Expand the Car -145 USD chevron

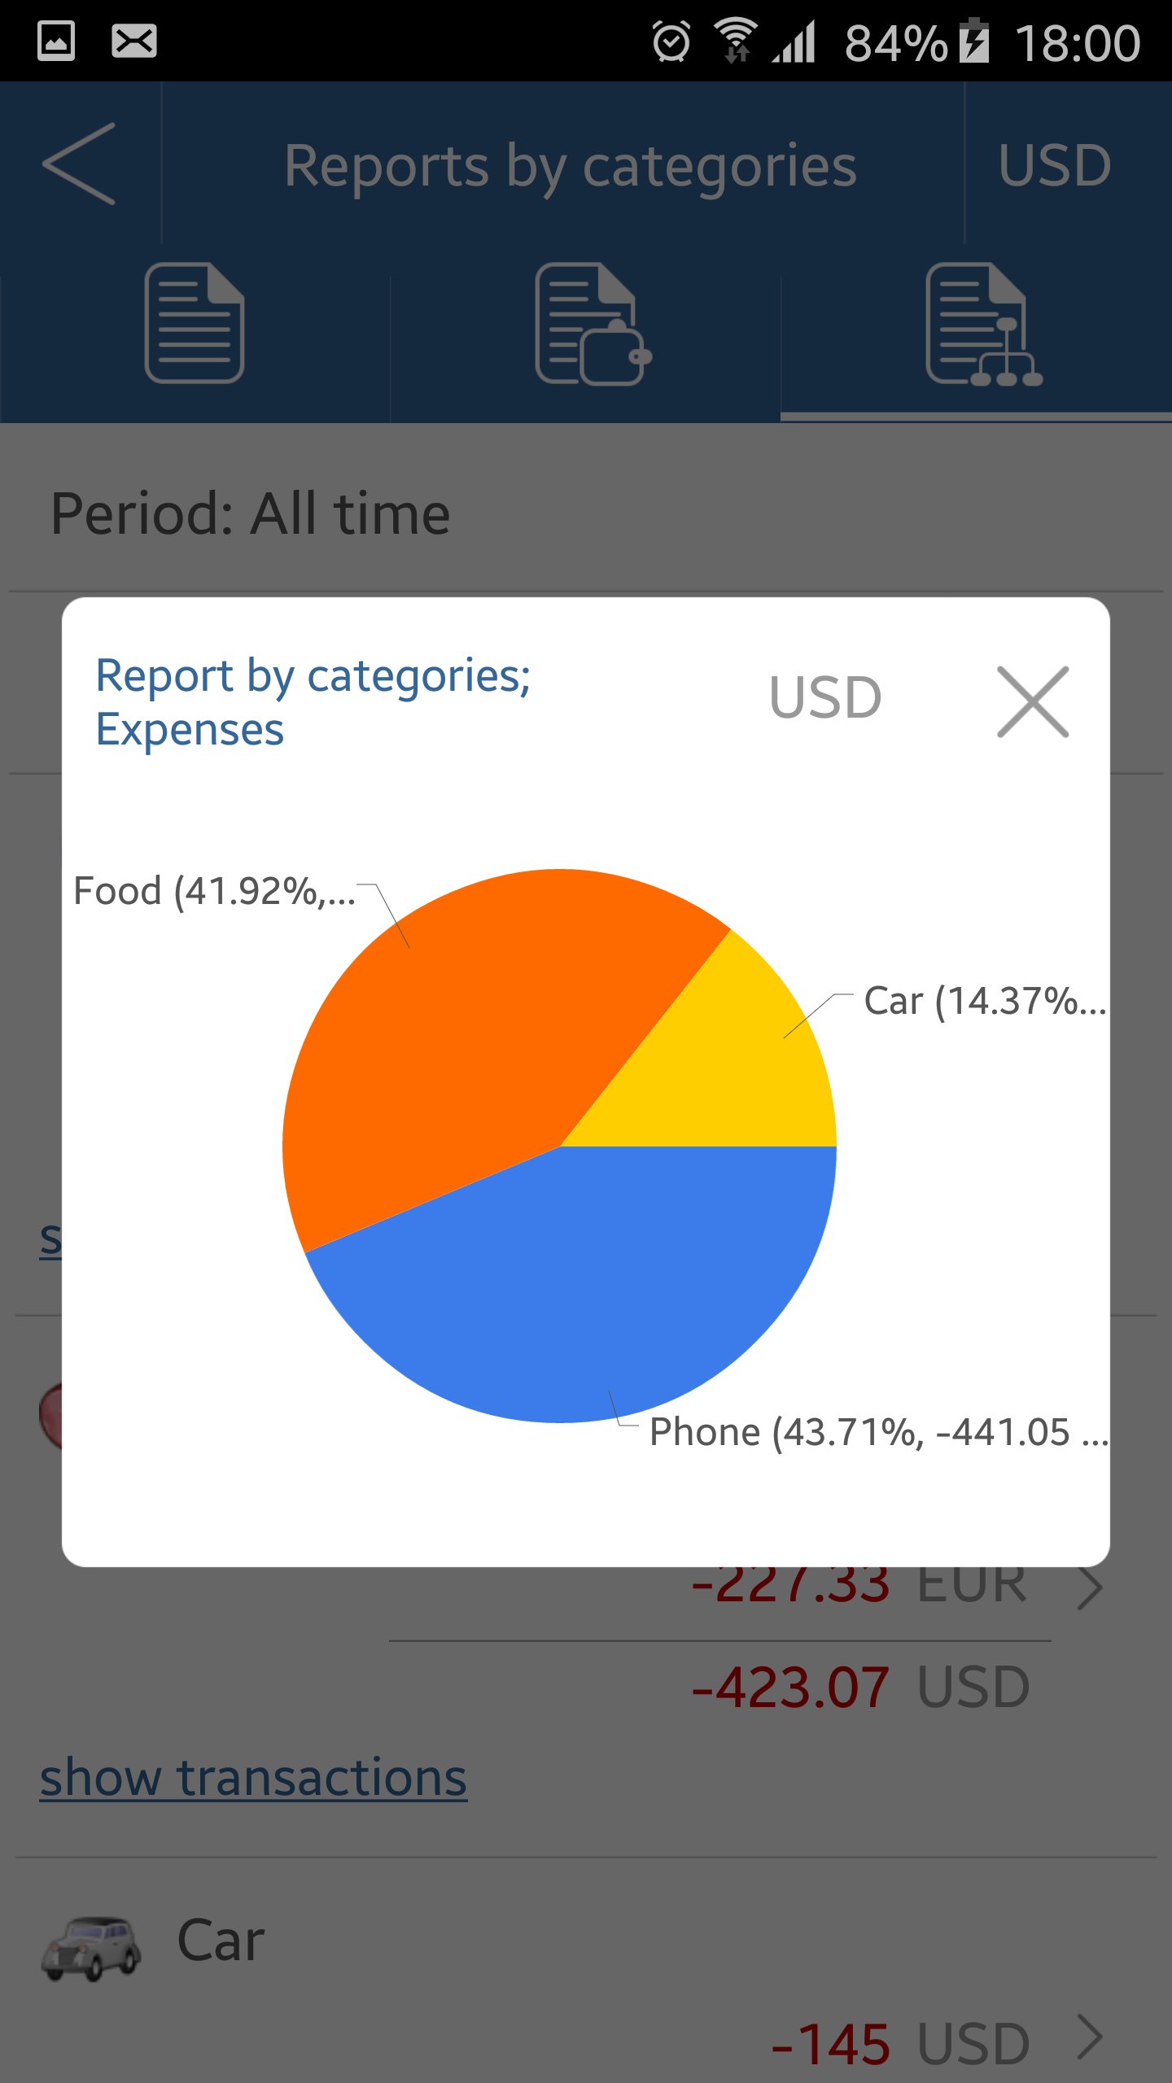pyautogui.click(x=1090, y=2037)
